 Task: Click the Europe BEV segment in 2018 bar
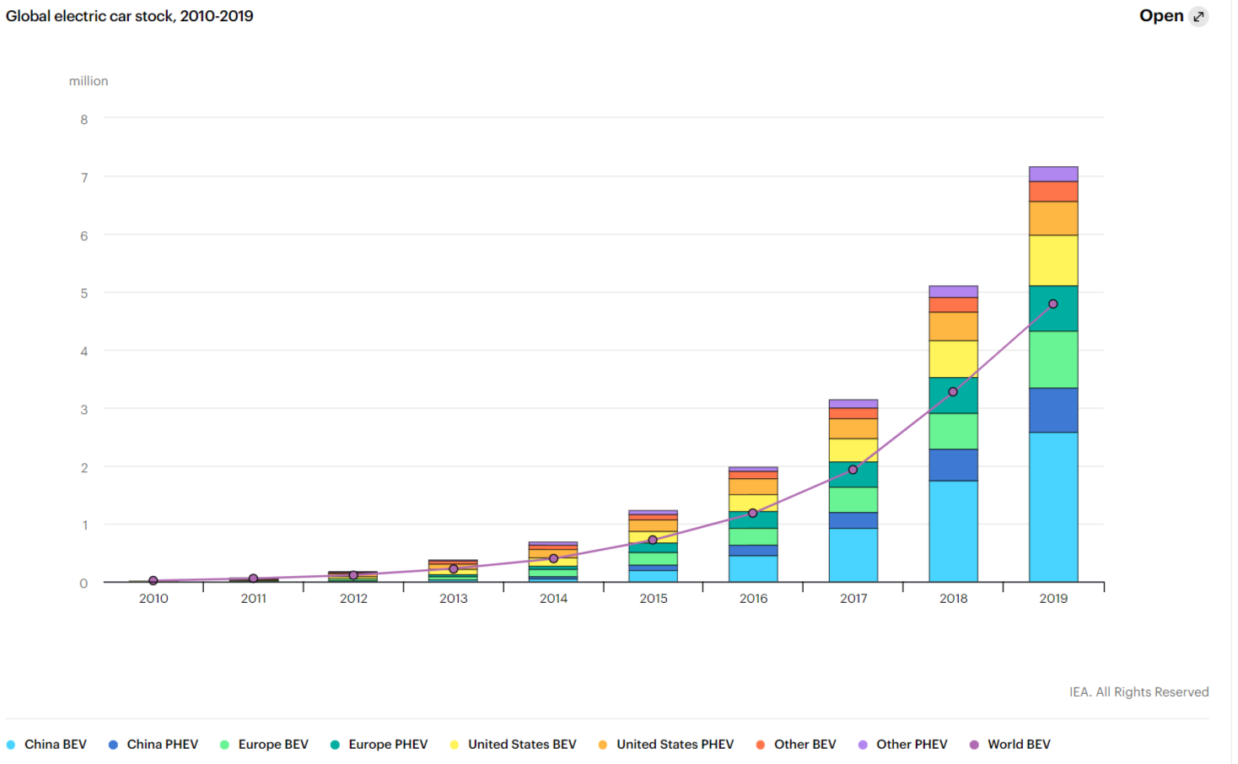point(954,431)
